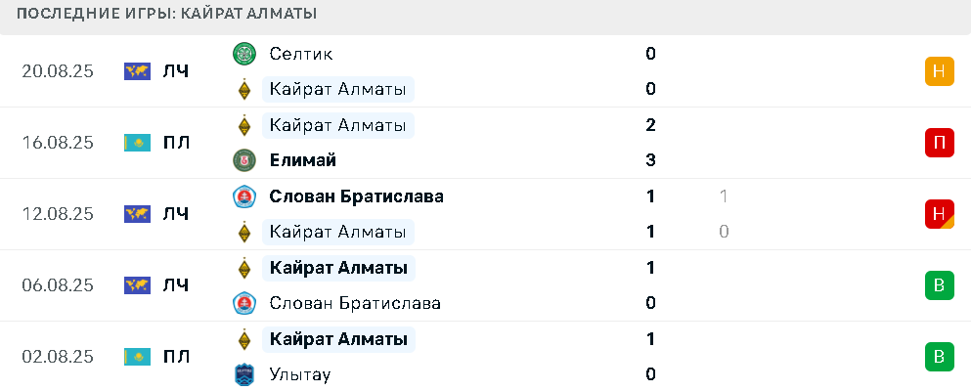Viewport: 971px width, 391px height.
Task: Select the 20.08.25 match row date
Action: click(x=58, y=71)
